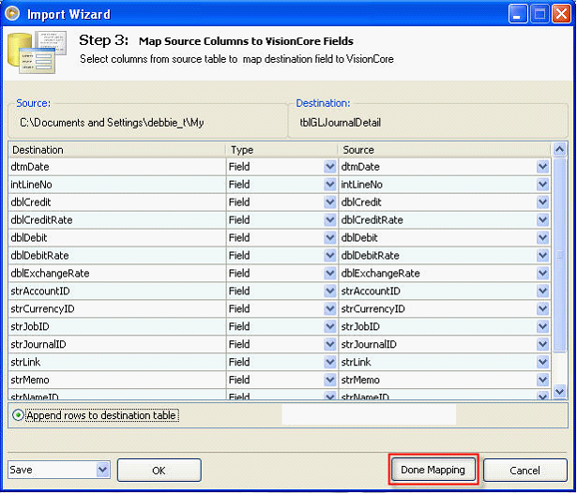Screen dimensions: 577x494
Task: Expand Type dropdown for dblDebitRate
Action: pyautogui.click(x=329, y=256)
